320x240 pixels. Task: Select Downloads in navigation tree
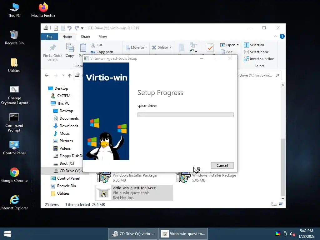66,126
